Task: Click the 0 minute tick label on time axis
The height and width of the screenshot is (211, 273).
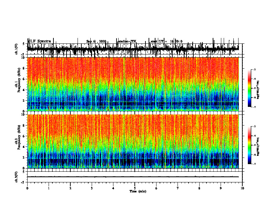Action: click(27, 188)
